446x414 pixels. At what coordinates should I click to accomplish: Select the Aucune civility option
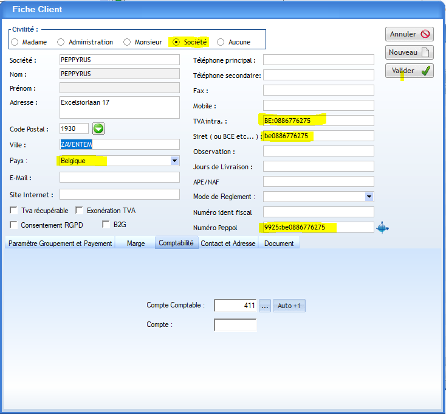click(x=221, y=42)
